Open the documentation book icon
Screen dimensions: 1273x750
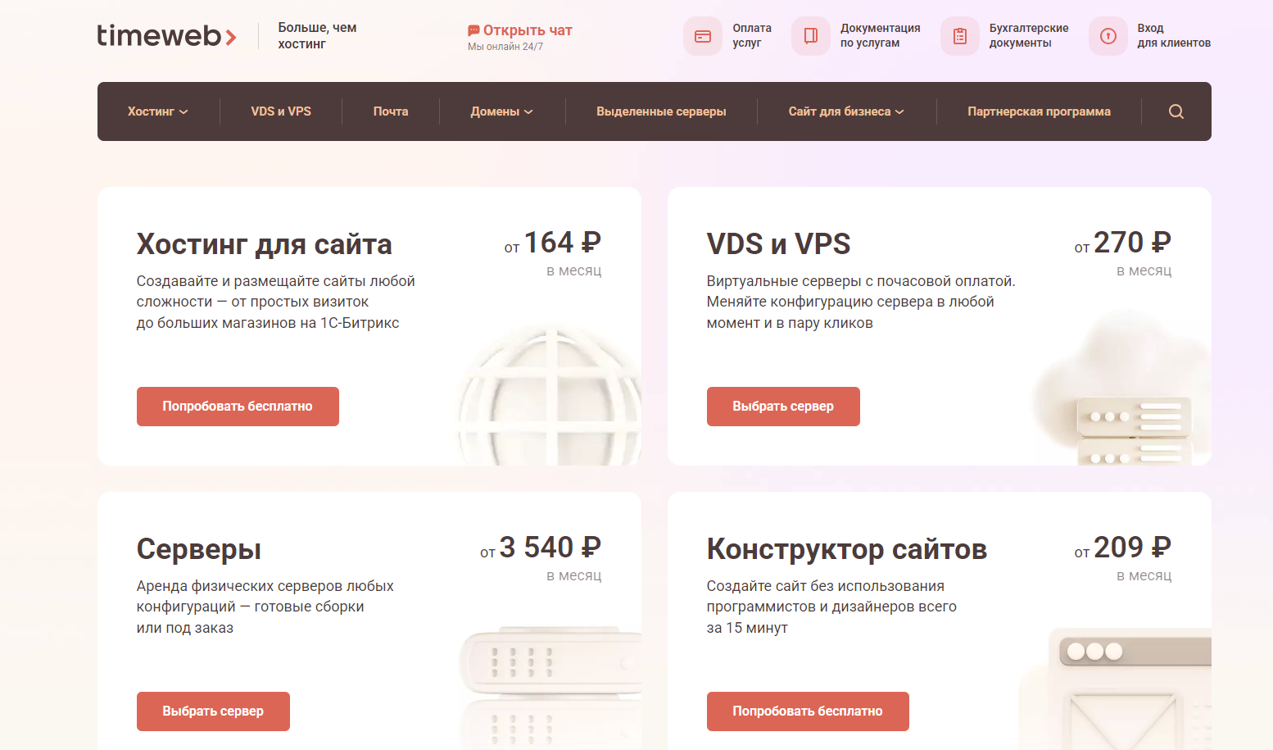[810, 36]
